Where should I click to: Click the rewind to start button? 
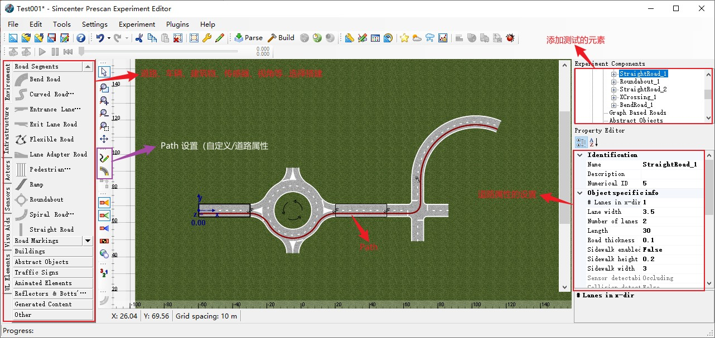pyautogui.click(x=68, y=52)
